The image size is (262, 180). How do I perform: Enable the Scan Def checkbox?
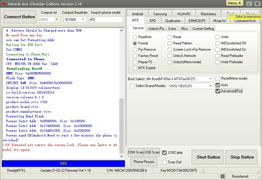[x=164, y=162]
